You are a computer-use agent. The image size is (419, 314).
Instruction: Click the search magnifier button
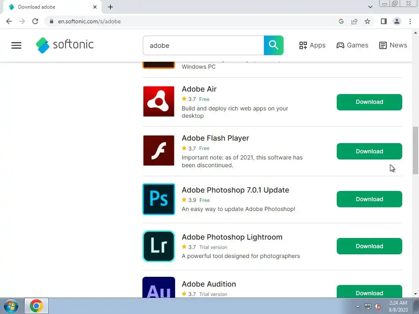(x=274, y=45)
